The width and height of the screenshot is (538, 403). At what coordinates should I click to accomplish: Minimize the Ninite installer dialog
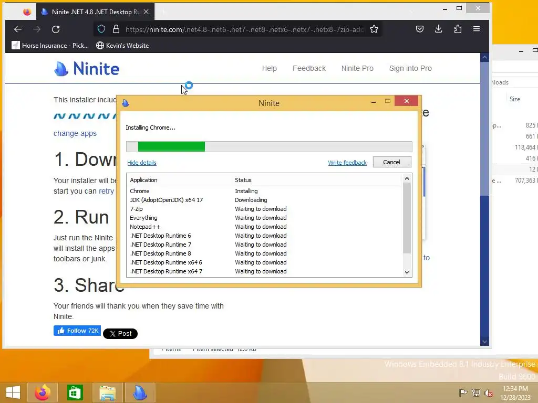[374, 101]
